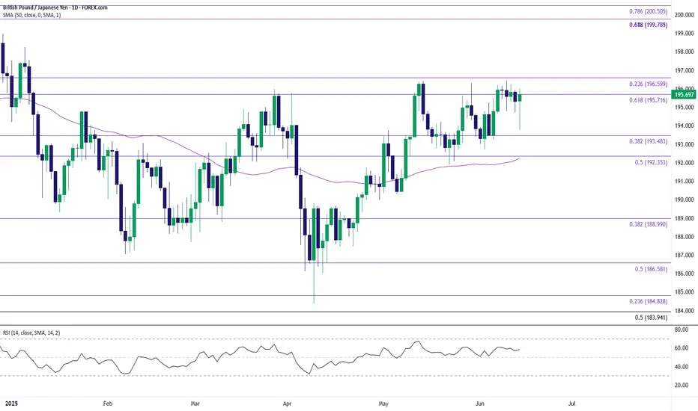698x411 pixels.
Task: Click the Mar label on the time axis
Action: click(195, 404)
